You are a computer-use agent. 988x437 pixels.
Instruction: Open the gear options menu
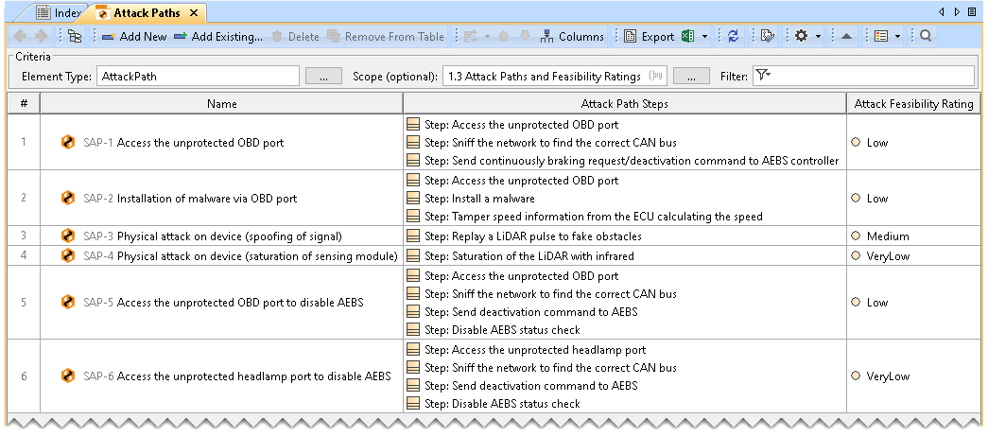tap(801, 37)
